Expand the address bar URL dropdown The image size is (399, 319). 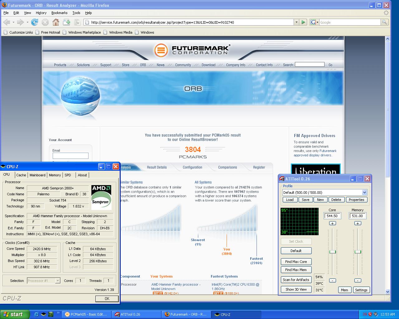296,22
